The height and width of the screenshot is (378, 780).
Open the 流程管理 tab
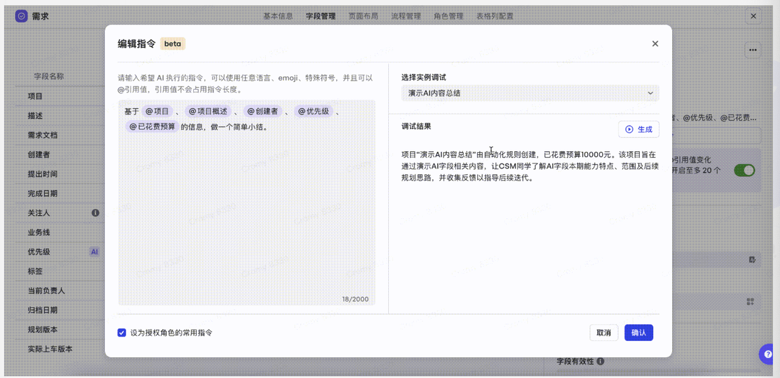pos(406,16)
